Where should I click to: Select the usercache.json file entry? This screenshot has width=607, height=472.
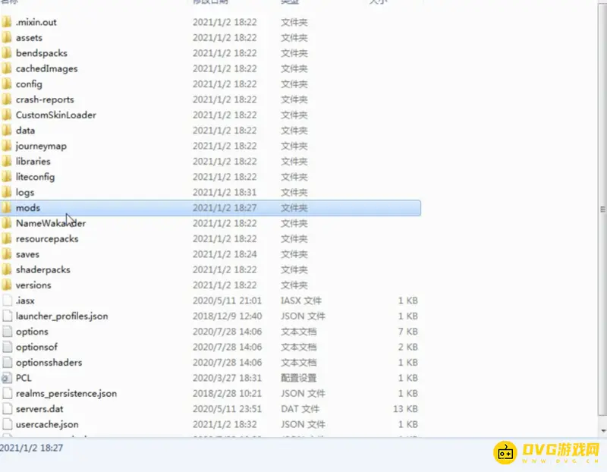(x=47, y=425)
